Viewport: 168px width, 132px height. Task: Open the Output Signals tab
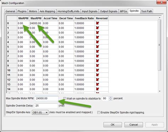108,11
